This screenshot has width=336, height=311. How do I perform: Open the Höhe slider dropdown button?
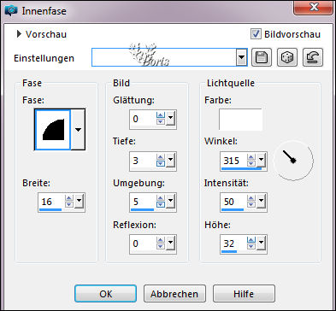point(261,243)
